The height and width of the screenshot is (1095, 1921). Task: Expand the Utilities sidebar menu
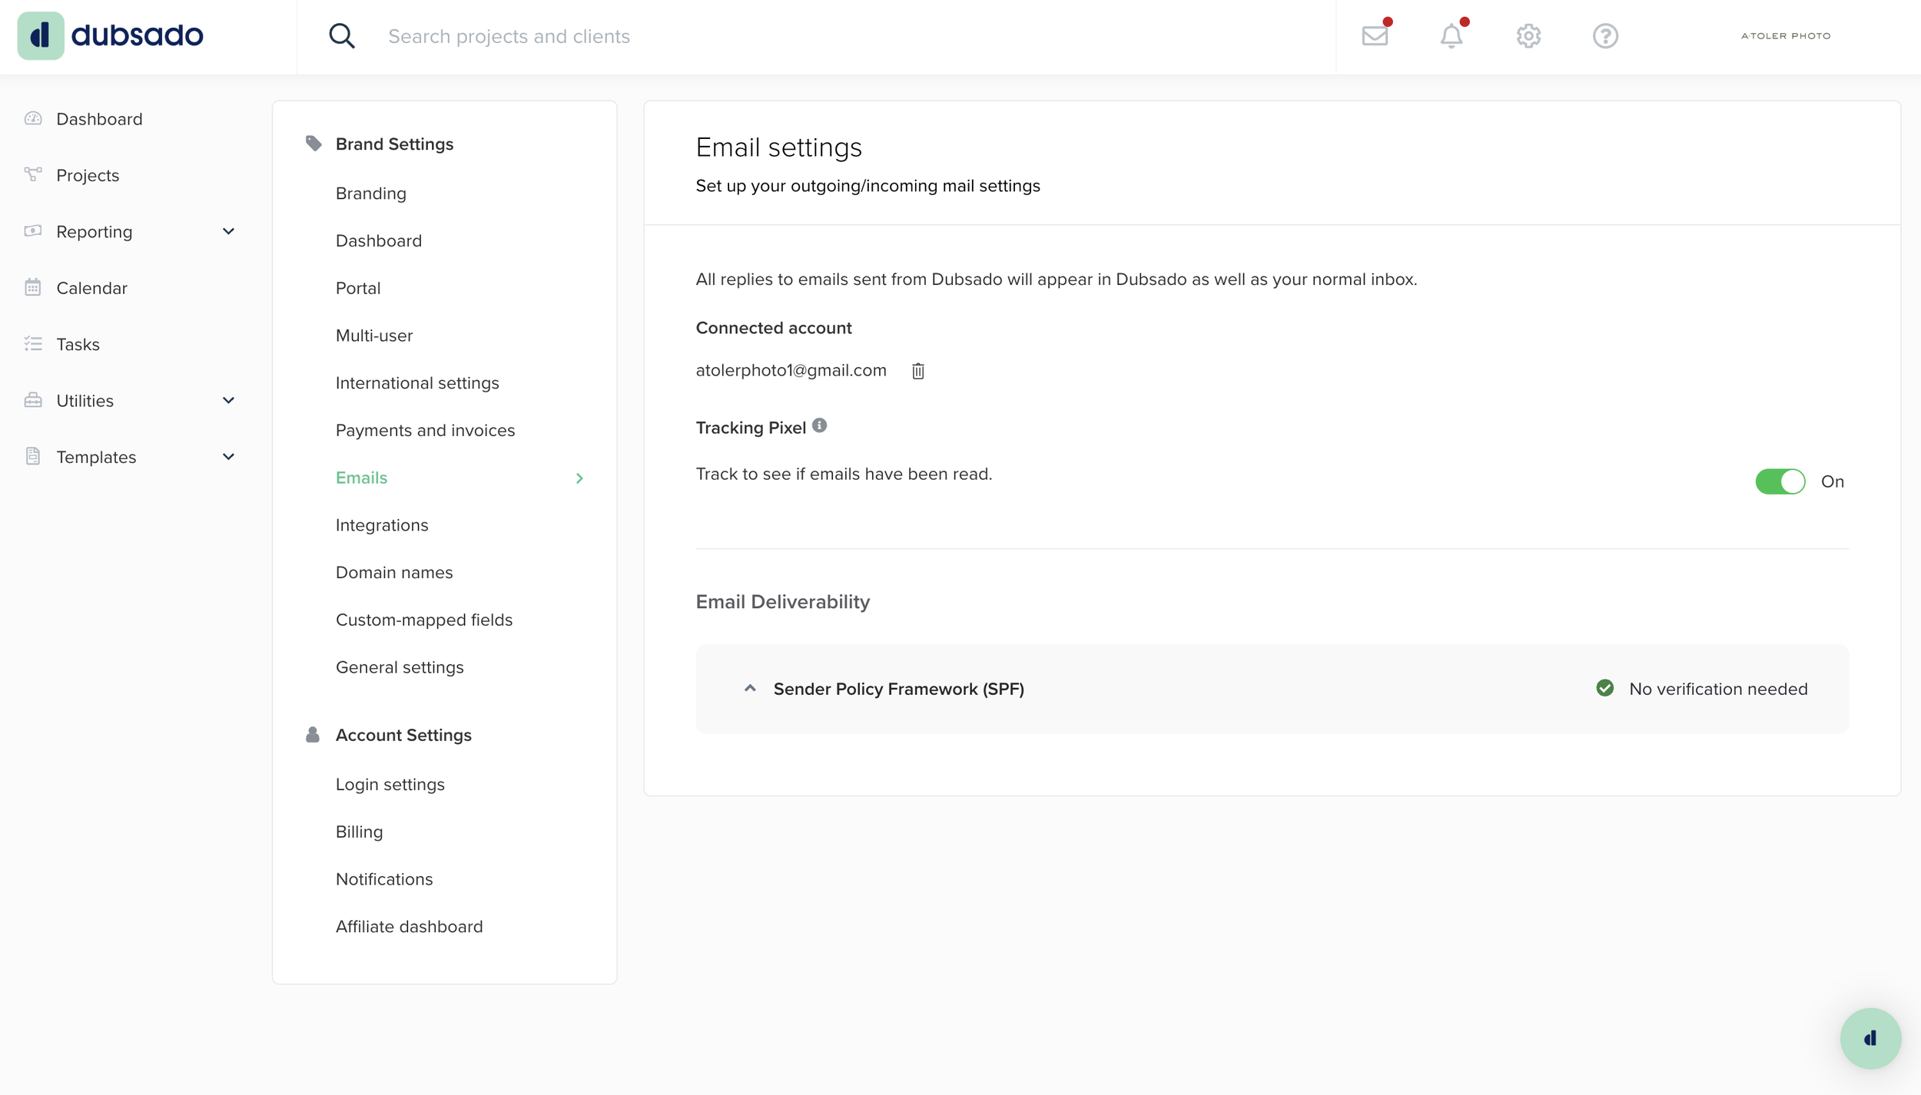tap(228, 400)
